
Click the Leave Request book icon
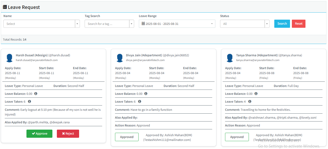coord(5,7)
